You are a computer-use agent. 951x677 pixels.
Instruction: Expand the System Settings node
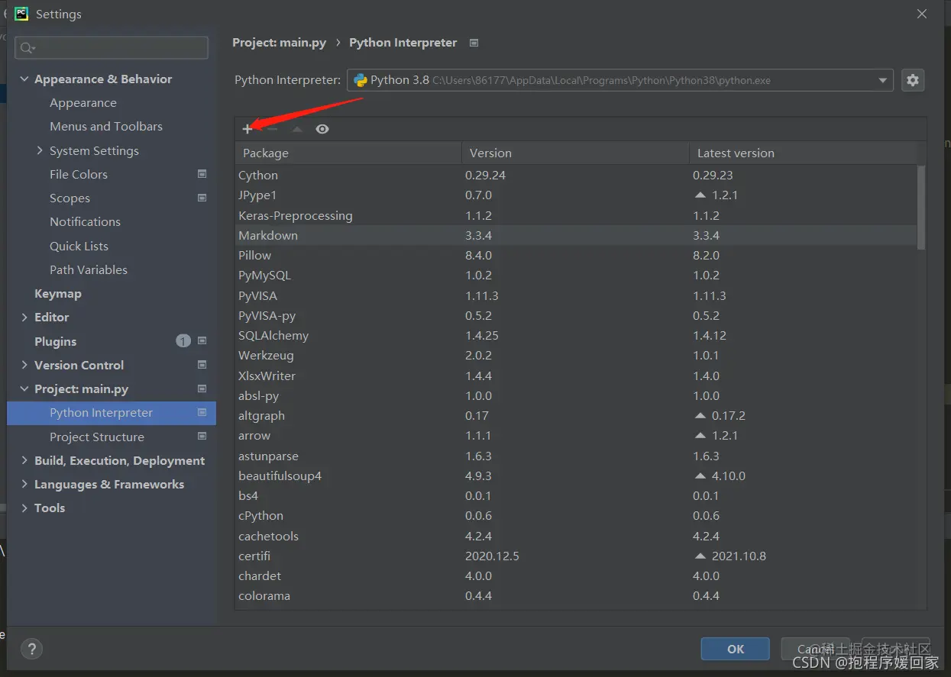click(40, 150)
